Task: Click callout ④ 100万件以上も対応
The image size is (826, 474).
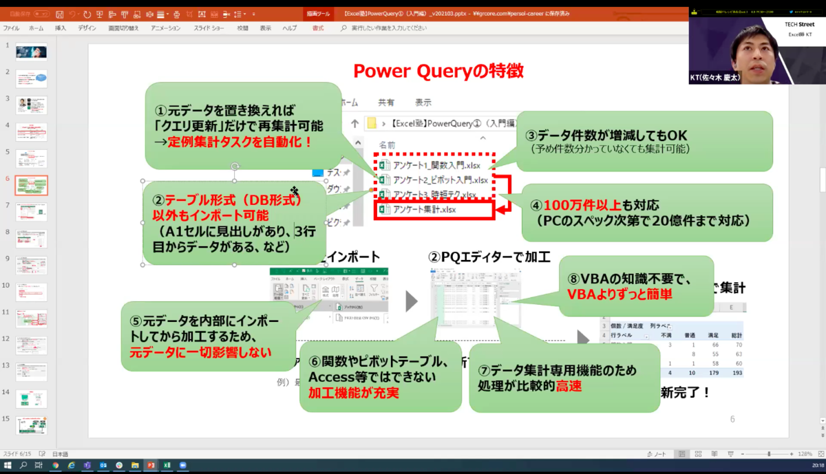Action: click(647, 213)
